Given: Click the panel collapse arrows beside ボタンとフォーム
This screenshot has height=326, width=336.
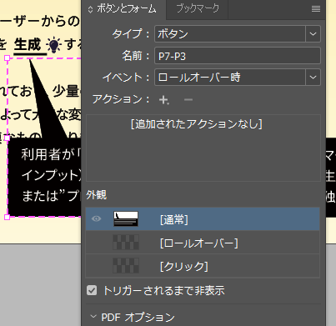Looking at the screenshot, I should (90, 9).
